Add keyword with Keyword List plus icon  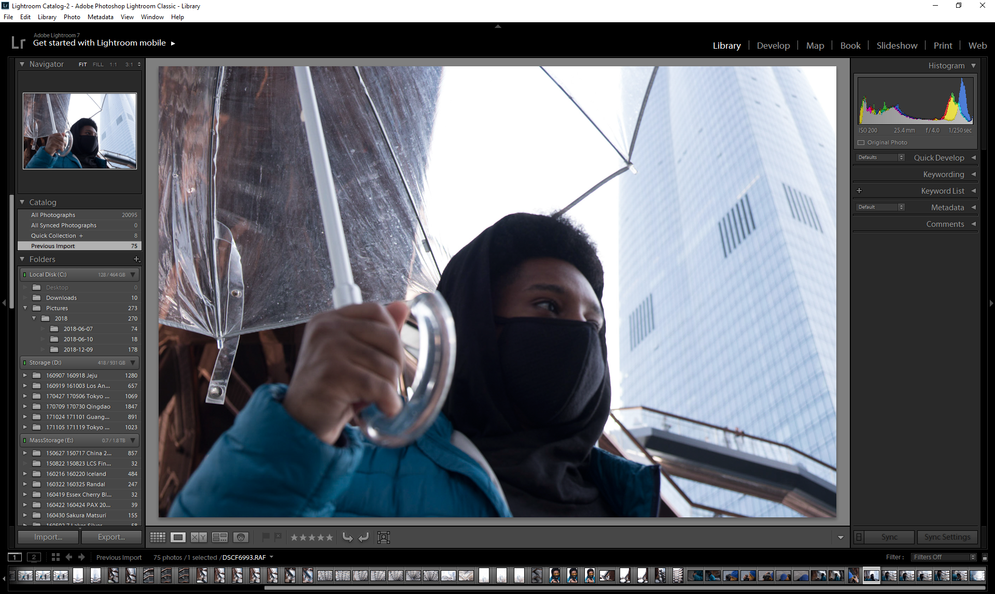tap(859, 191)
